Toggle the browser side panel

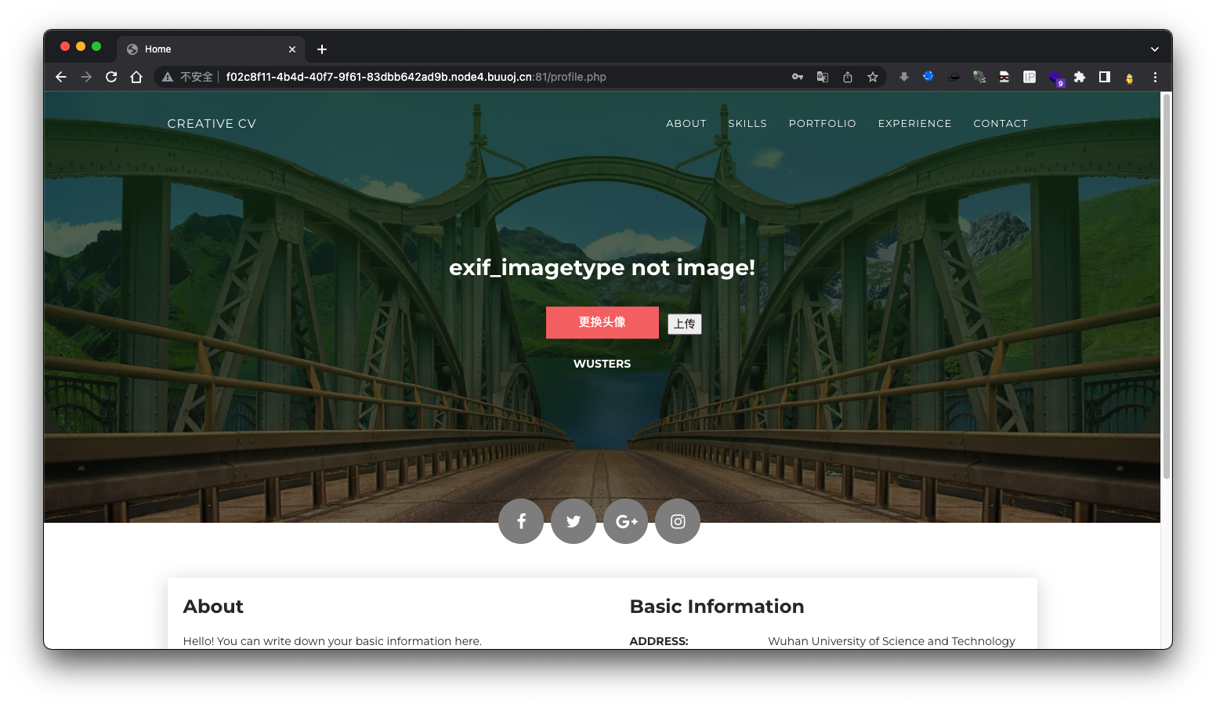(1105, 77)
